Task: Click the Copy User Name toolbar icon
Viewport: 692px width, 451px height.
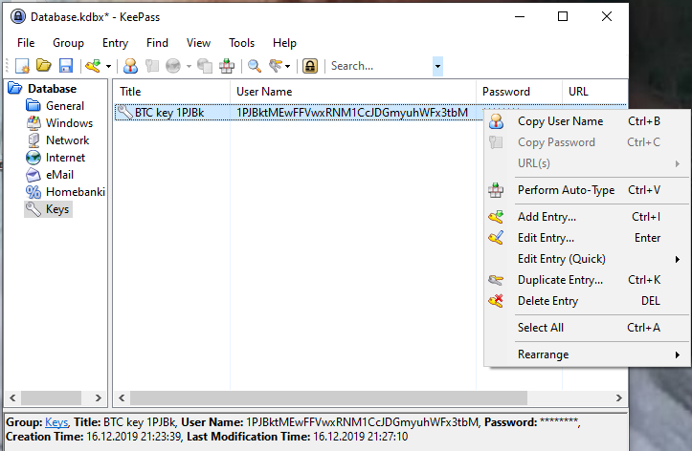Action: [x=130, y=66]
